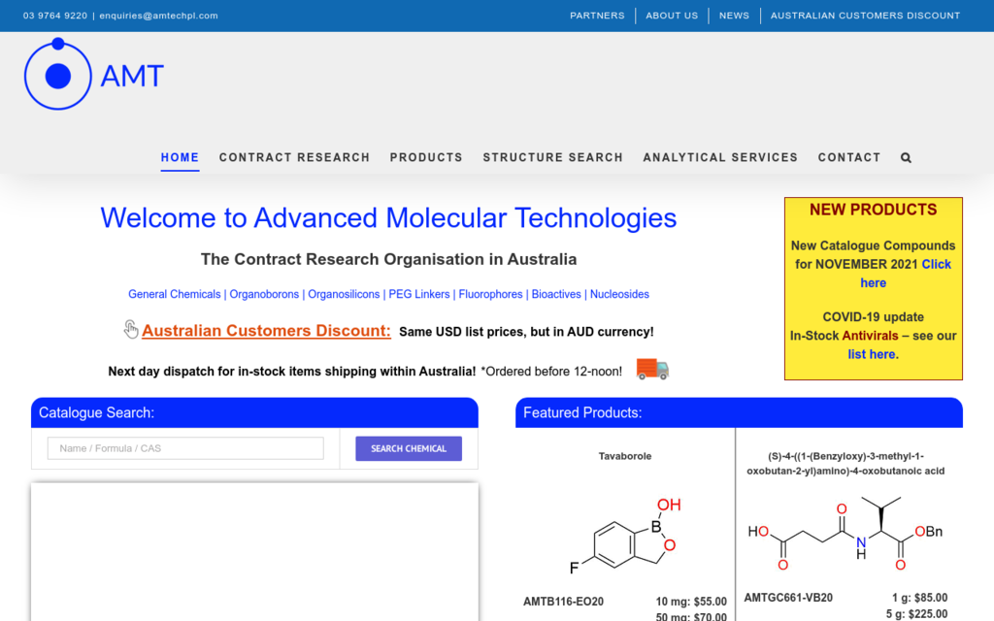Select ANALYTICAL SERVICES in the navigation
This screenshot has height=621, width=994.
[x=720, y=157]
